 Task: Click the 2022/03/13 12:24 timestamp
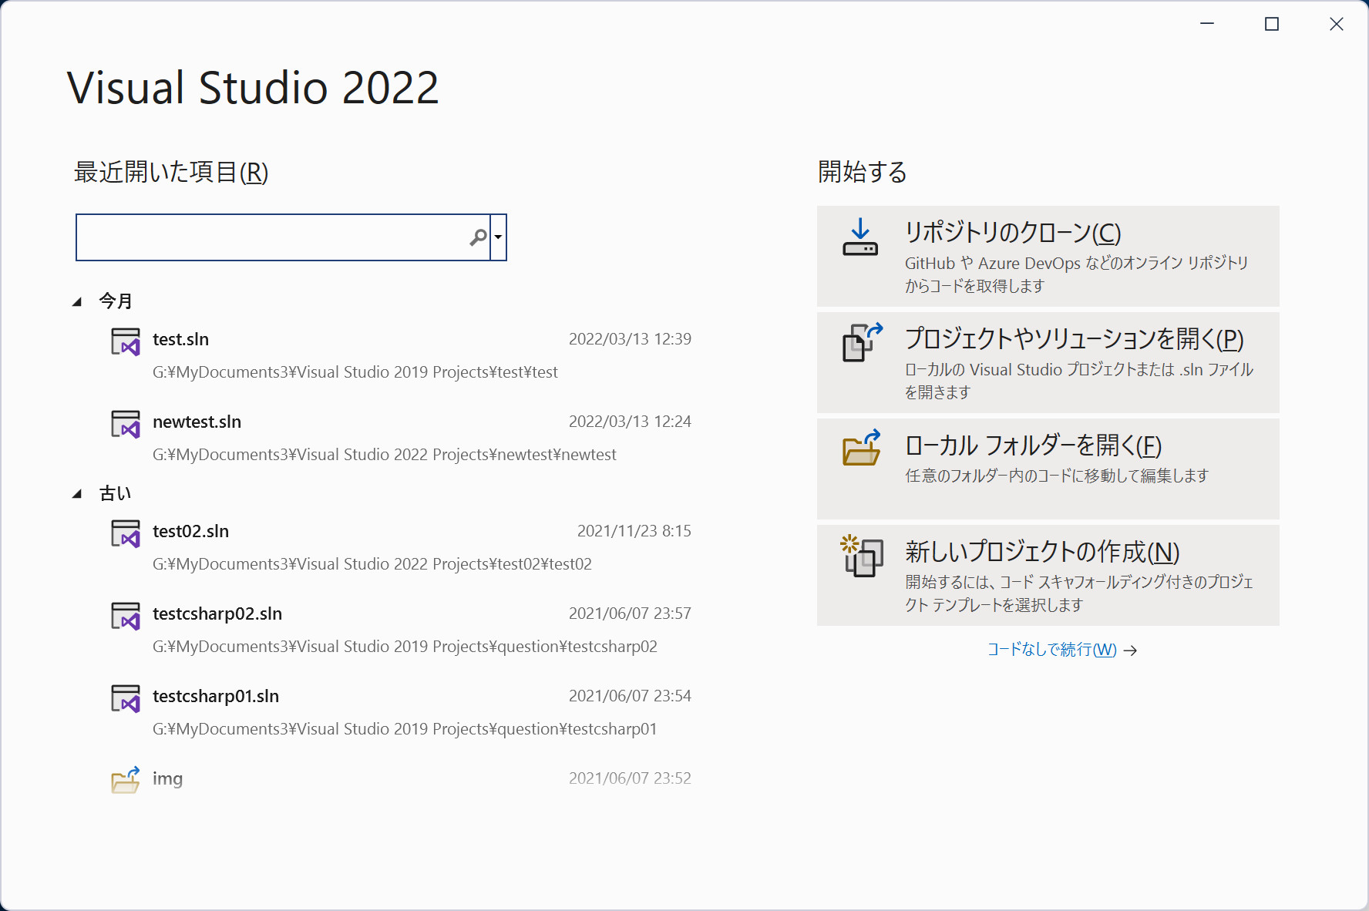pyautogui.click(x=630, y=422)
